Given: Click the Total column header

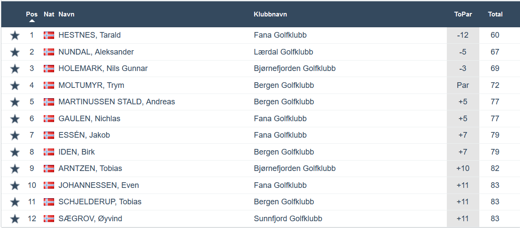Looking at the screenshot, I should [x=495, y=14].
